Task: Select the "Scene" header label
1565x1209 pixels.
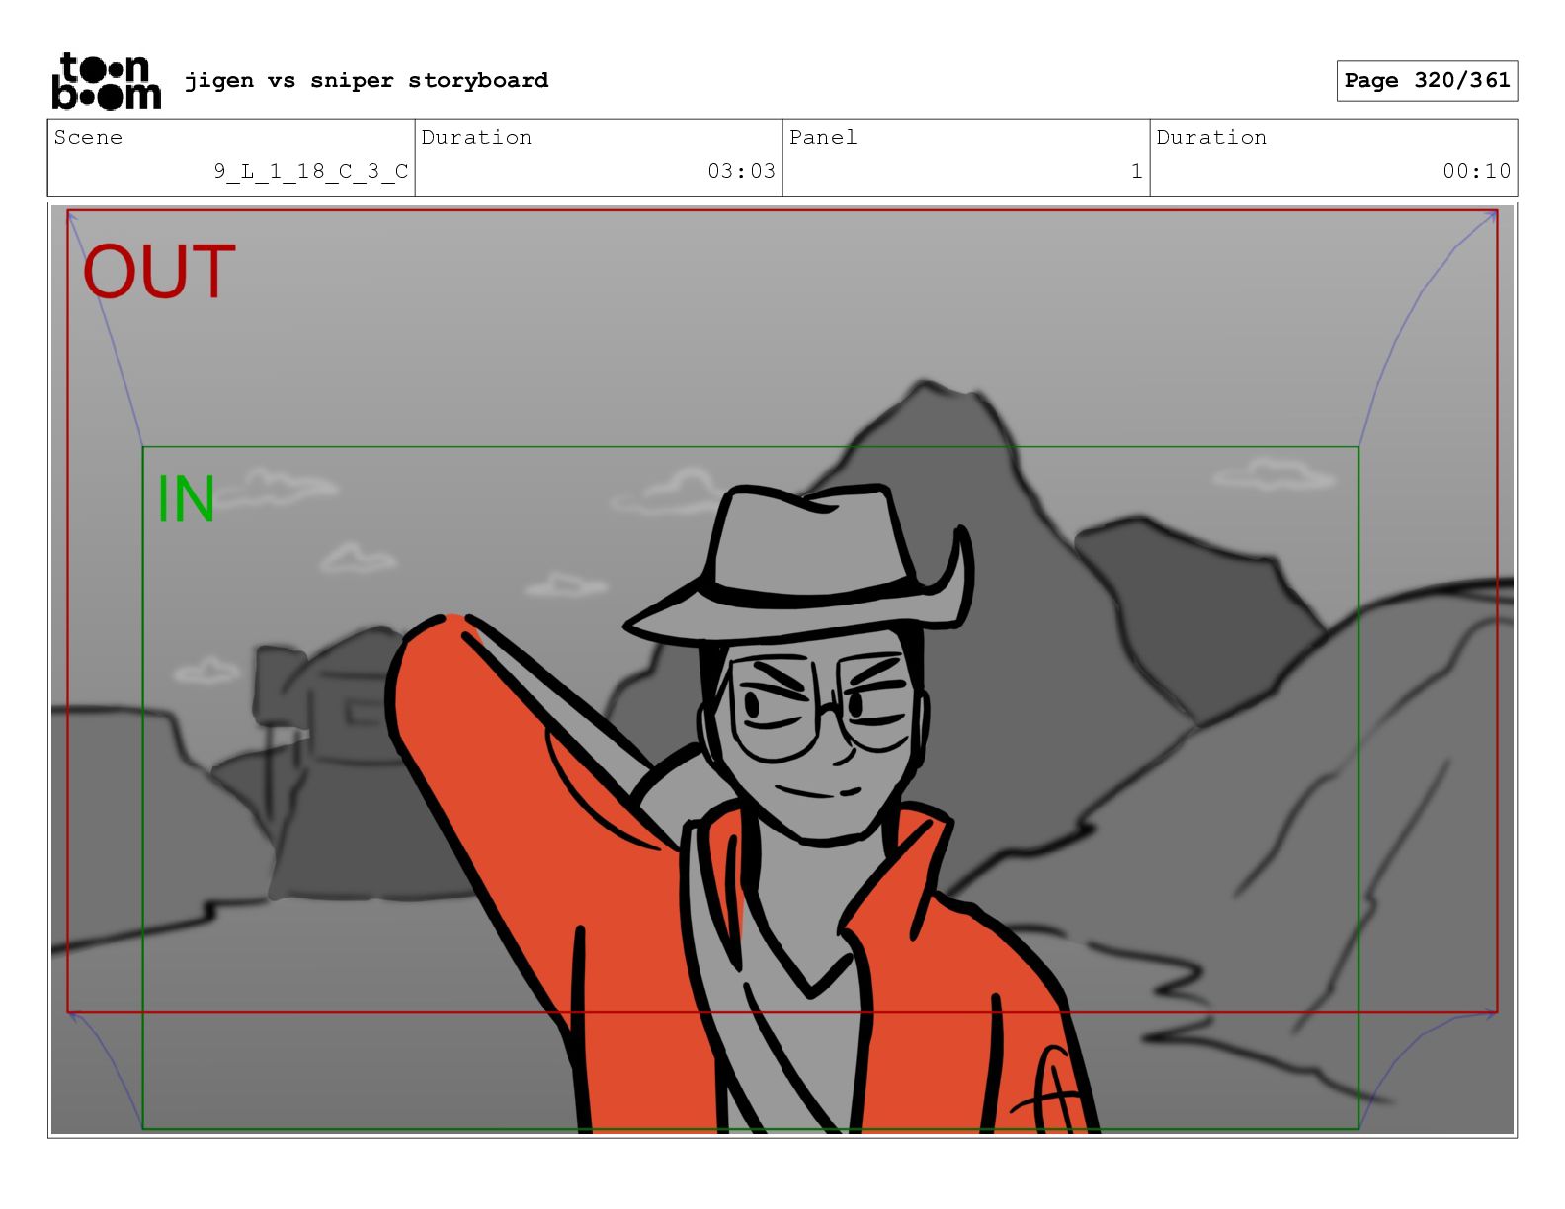Action: pyautogui.click(x=88, y=137)
